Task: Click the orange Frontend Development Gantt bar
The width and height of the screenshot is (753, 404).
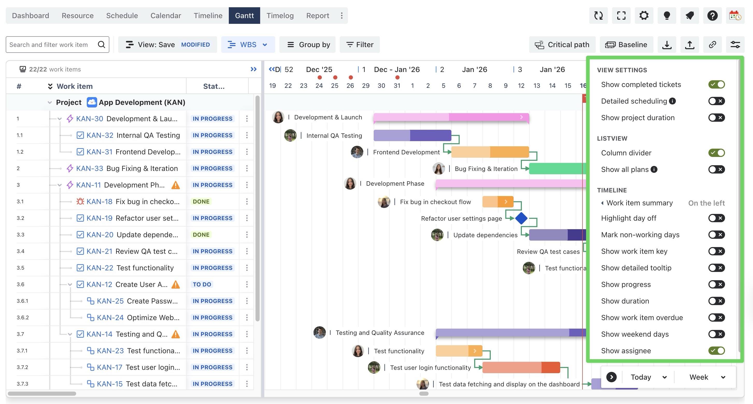Action: (490, 152)
